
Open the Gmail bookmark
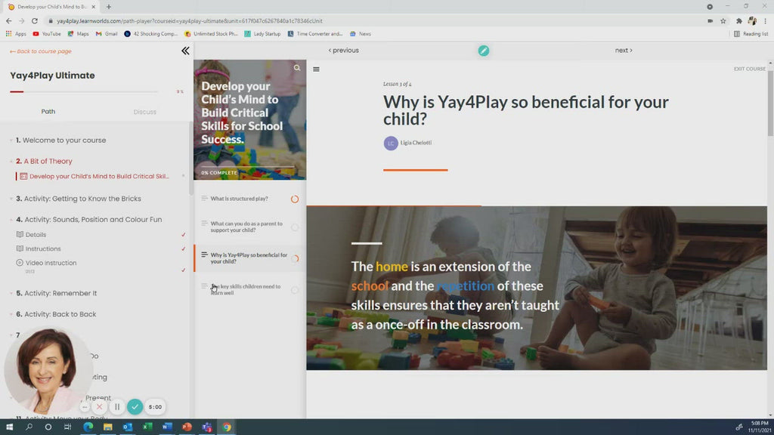pos(107,33)
